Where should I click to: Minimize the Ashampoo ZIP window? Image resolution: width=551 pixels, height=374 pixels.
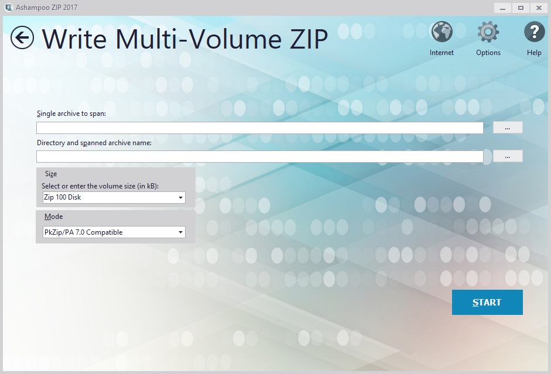502,8
